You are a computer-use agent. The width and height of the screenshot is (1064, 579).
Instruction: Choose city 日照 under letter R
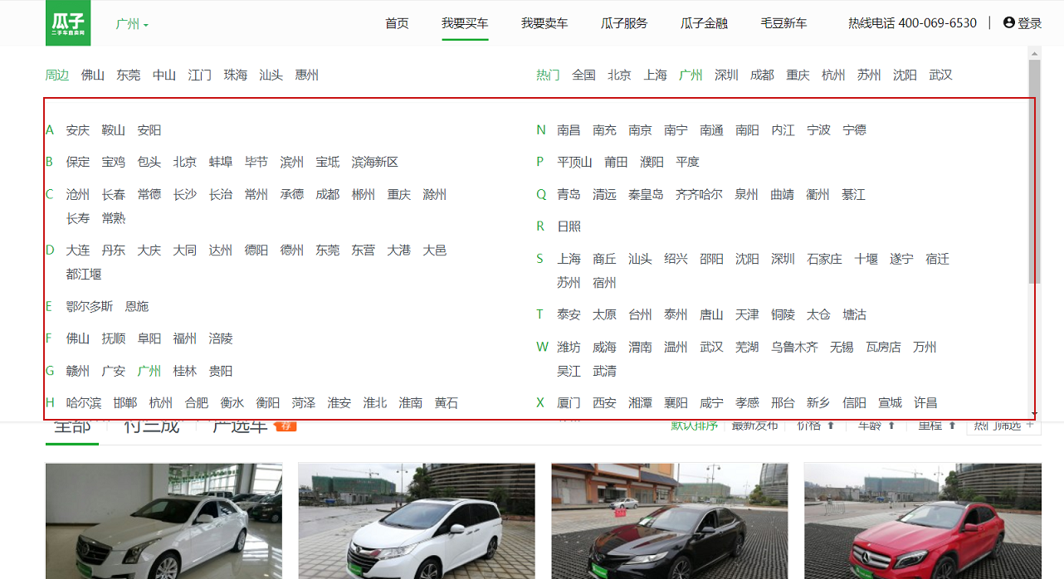click(569, 226)
